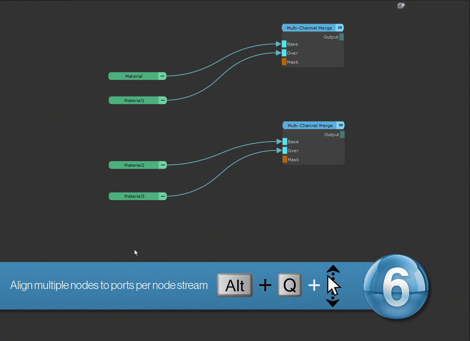Click the floating window icon in top-right corner
This screenshot has height=341, width=470.
[x=401, y=6]
